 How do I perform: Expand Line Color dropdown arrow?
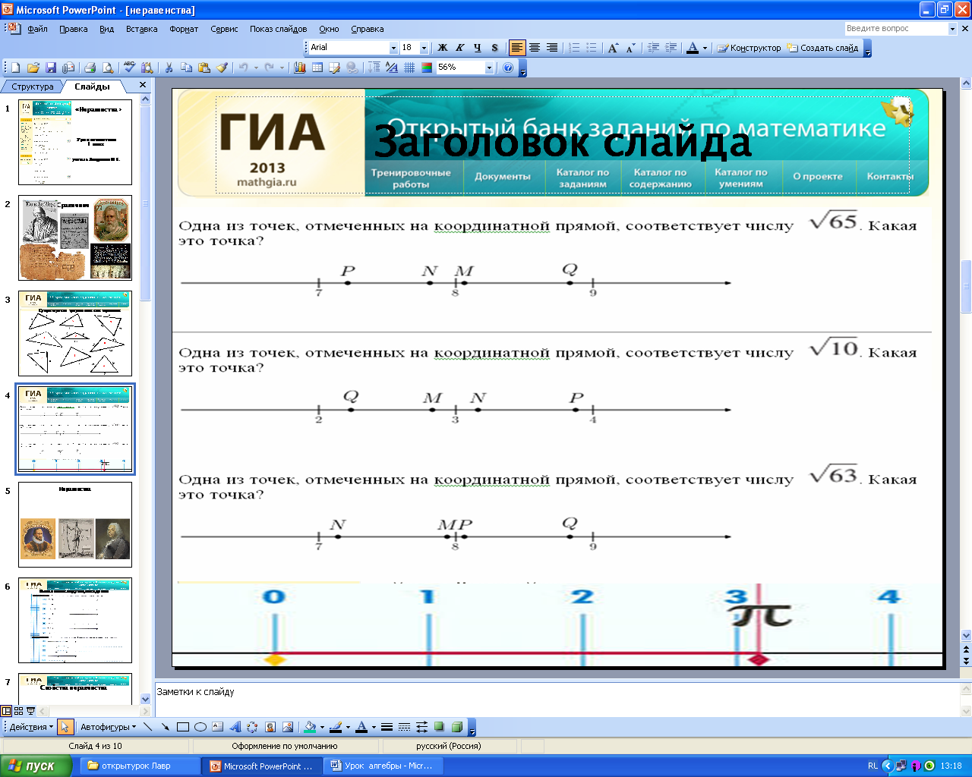pyautogui.click(x=348, y=727)
